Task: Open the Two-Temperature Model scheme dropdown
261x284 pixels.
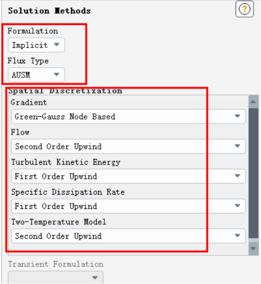Action: tap(128, 236)
